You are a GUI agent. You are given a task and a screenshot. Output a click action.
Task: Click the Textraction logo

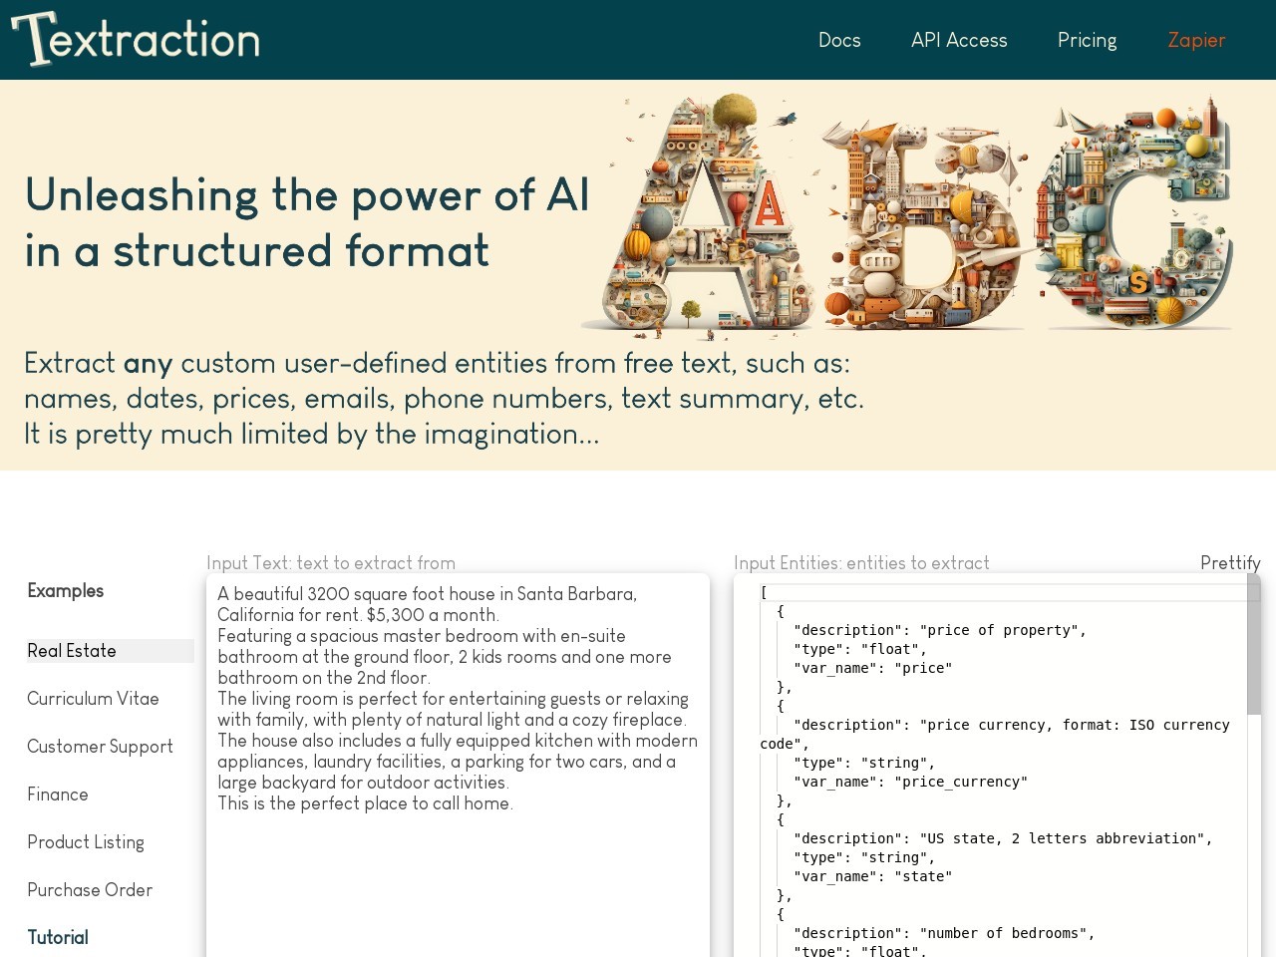click(x=136, y=39)
